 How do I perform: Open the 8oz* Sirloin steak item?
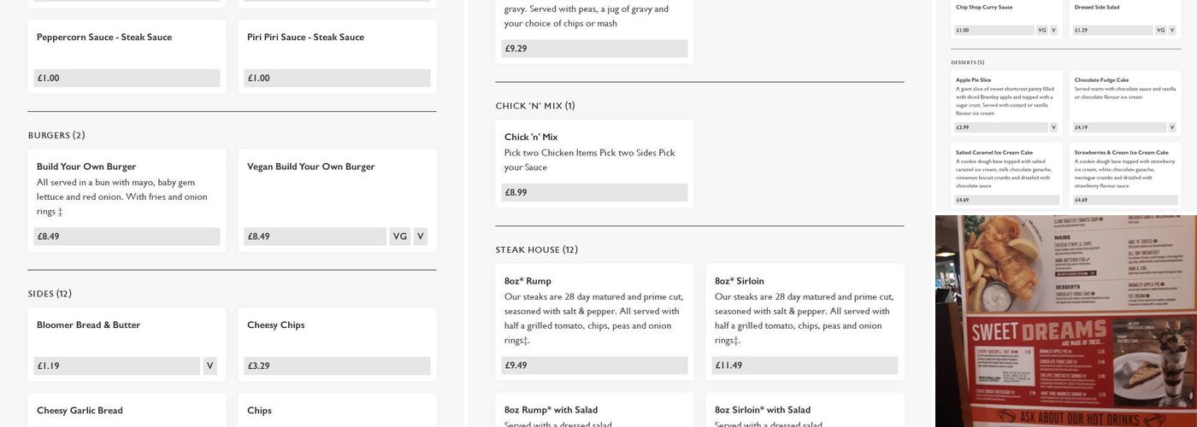(x=740, y=281)
